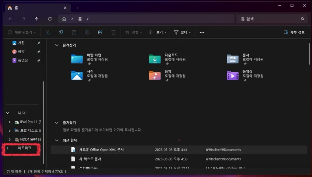The width and height of the screenshot is (312, 177).
Task: Click the search magnifier icon
Action: click(303, 19)
